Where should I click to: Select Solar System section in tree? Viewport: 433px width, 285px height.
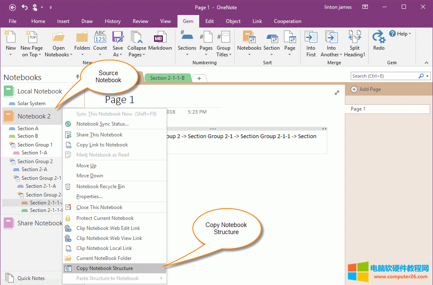[31, 103]
